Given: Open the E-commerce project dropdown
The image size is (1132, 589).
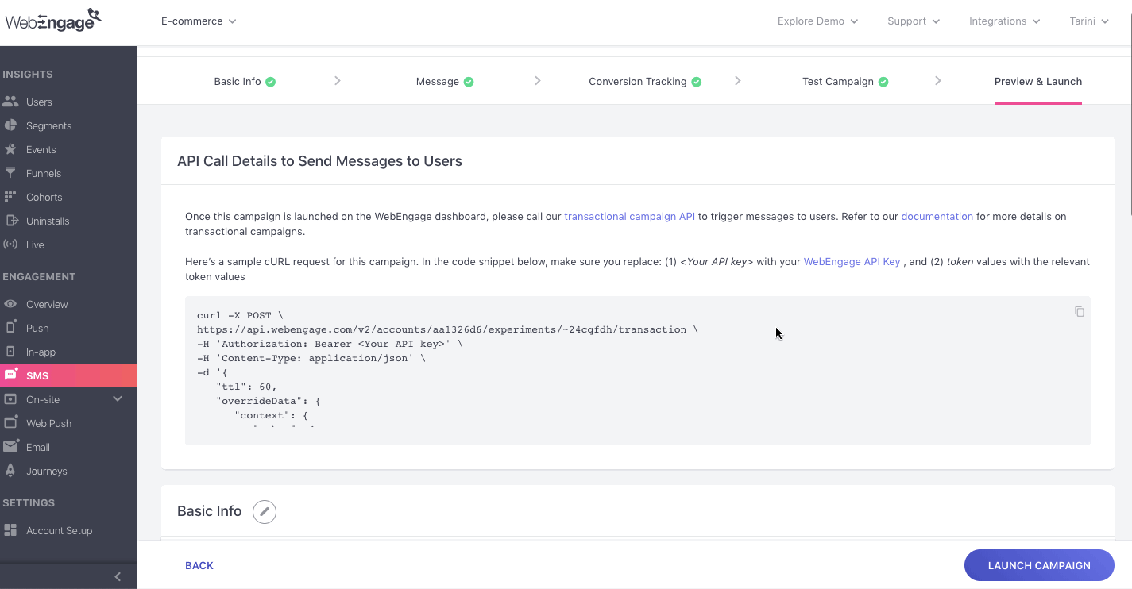Looking at the screenshot, I should [199, 21].
